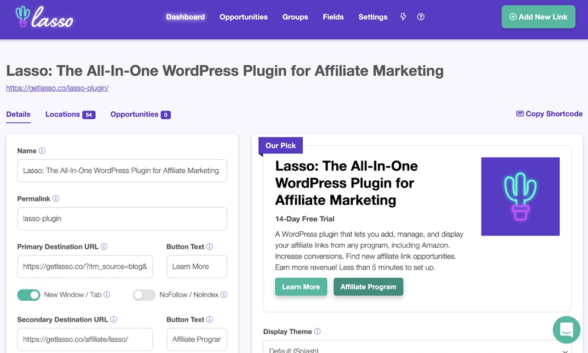Open the getlasso.co/lasso-plugin URL link
588x353 pixels.
click(58, 88)
